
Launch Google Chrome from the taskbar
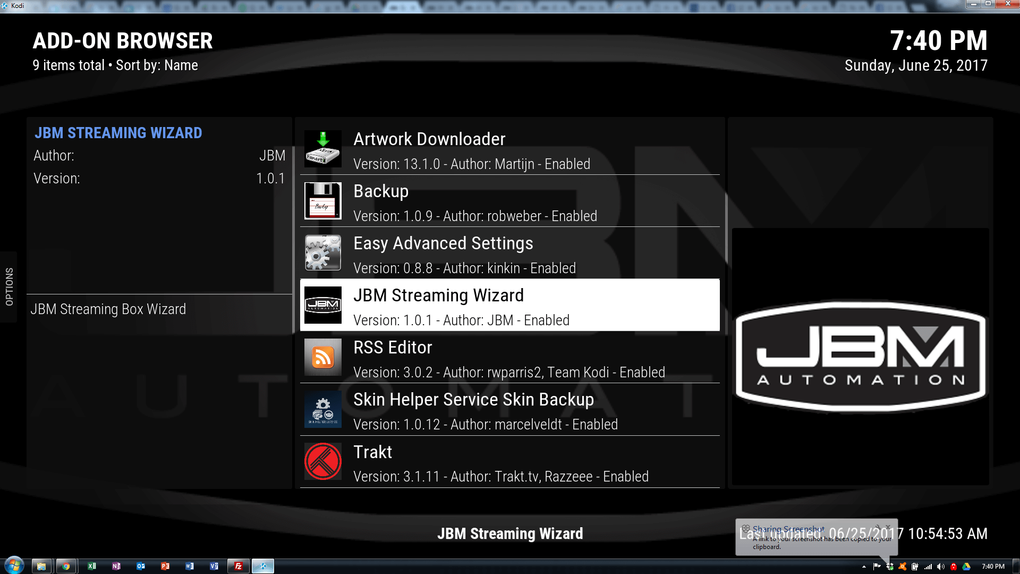click(x=66, y=566)
